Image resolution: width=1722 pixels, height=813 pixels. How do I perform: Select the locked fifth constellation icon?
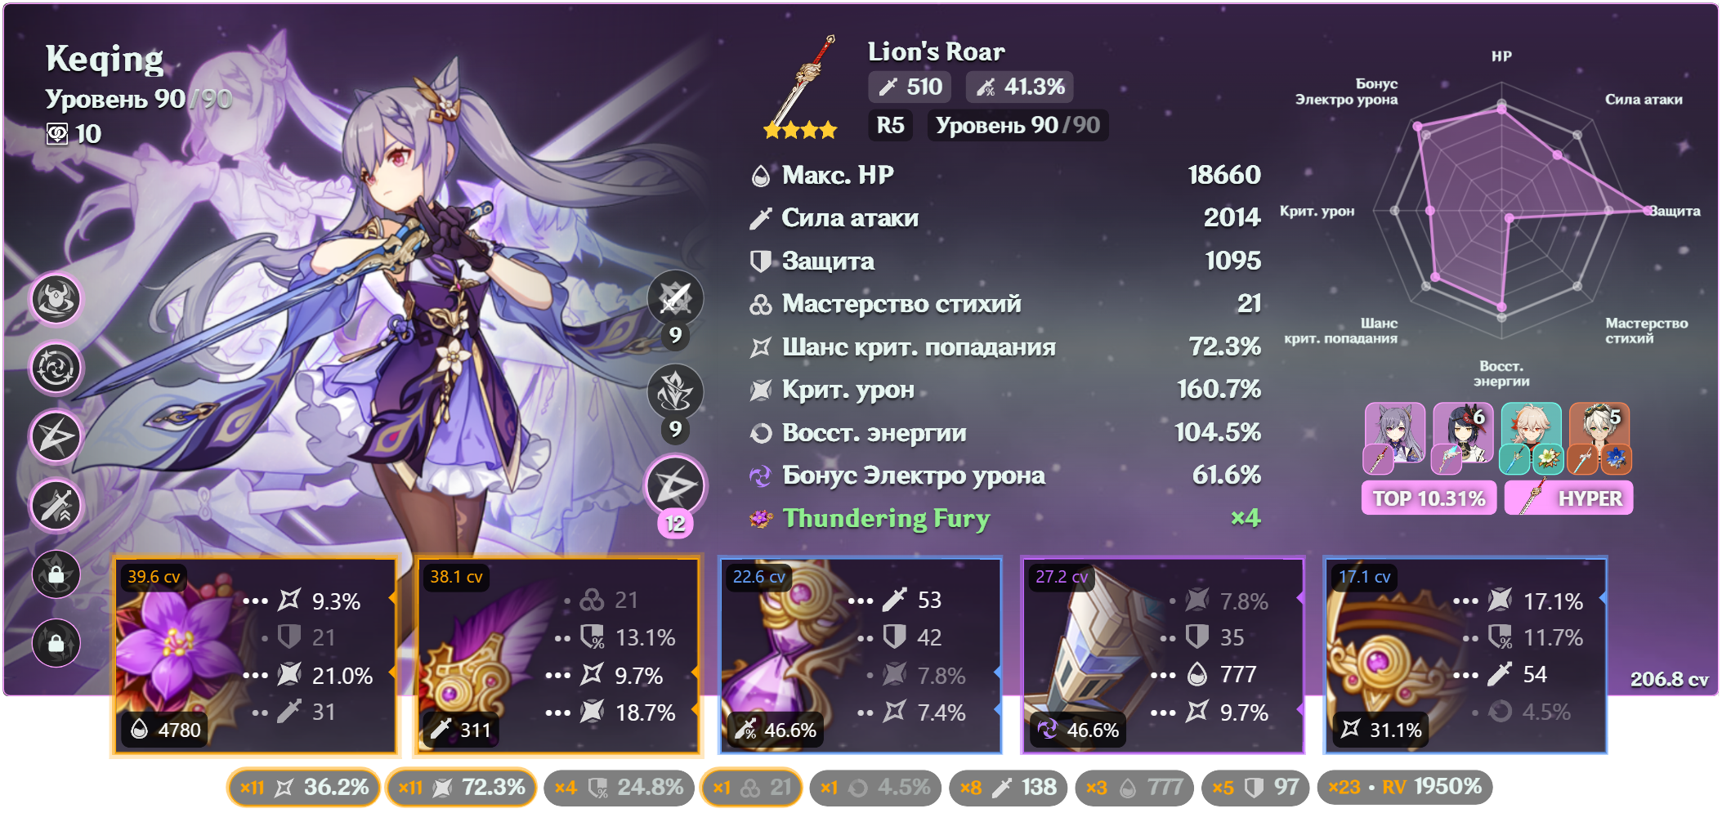pos(56,574)
